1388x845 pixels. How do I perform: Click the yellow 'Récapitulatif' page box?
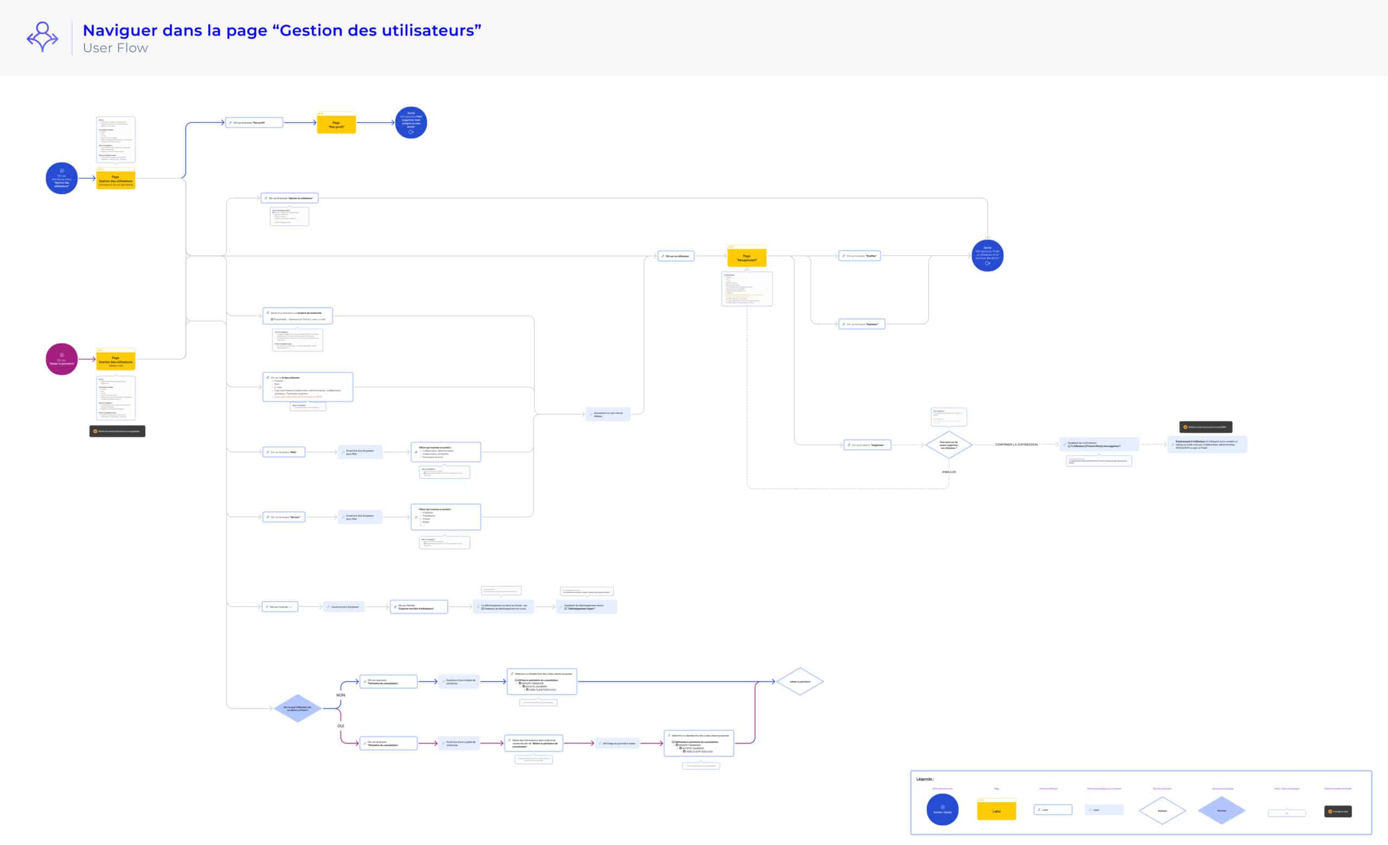pyautogui.click(x=747, y=258)
